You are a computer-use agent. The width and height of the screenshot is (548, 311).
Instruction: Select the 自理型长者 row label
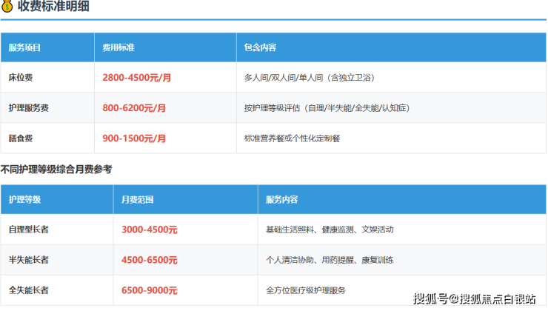29,230
